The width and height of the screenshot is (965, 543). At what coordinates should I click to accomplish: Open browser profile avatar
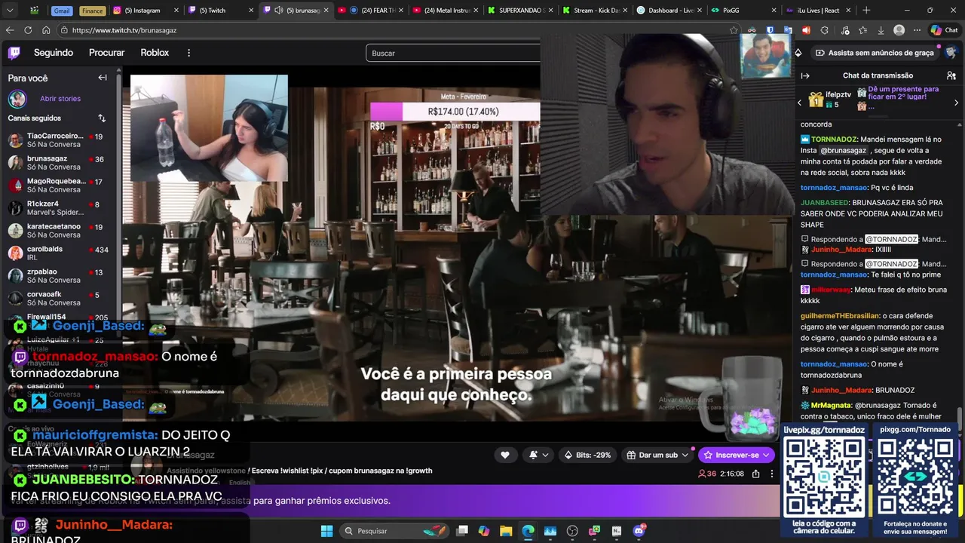click(x=899, y=30)
